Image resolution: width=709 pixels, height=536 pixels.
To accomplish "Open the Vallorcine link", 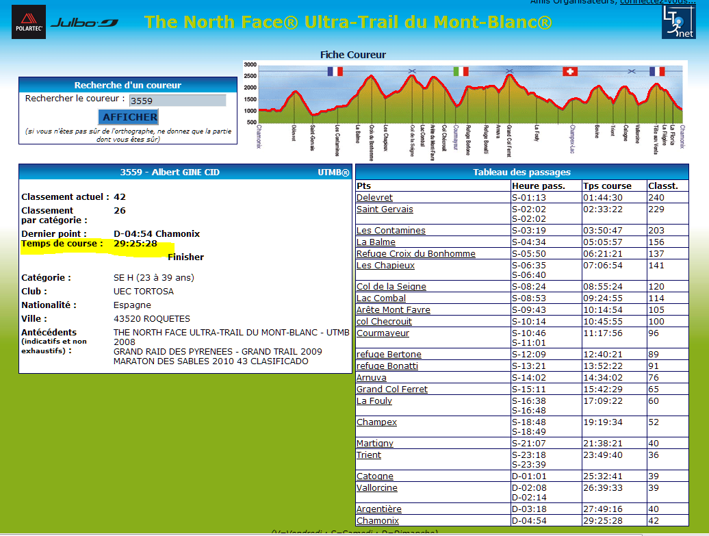I will point(377,488).
